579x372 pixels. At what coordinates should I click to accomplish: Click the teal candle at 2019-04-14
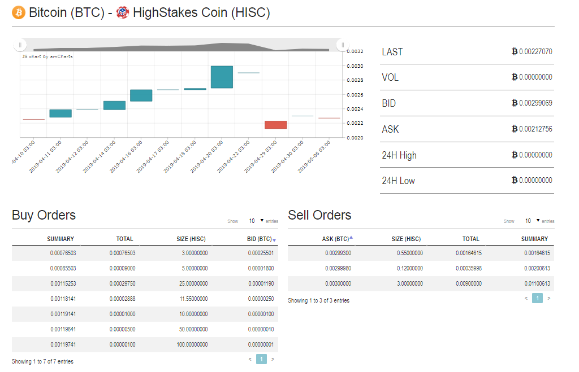click(114, 106)
